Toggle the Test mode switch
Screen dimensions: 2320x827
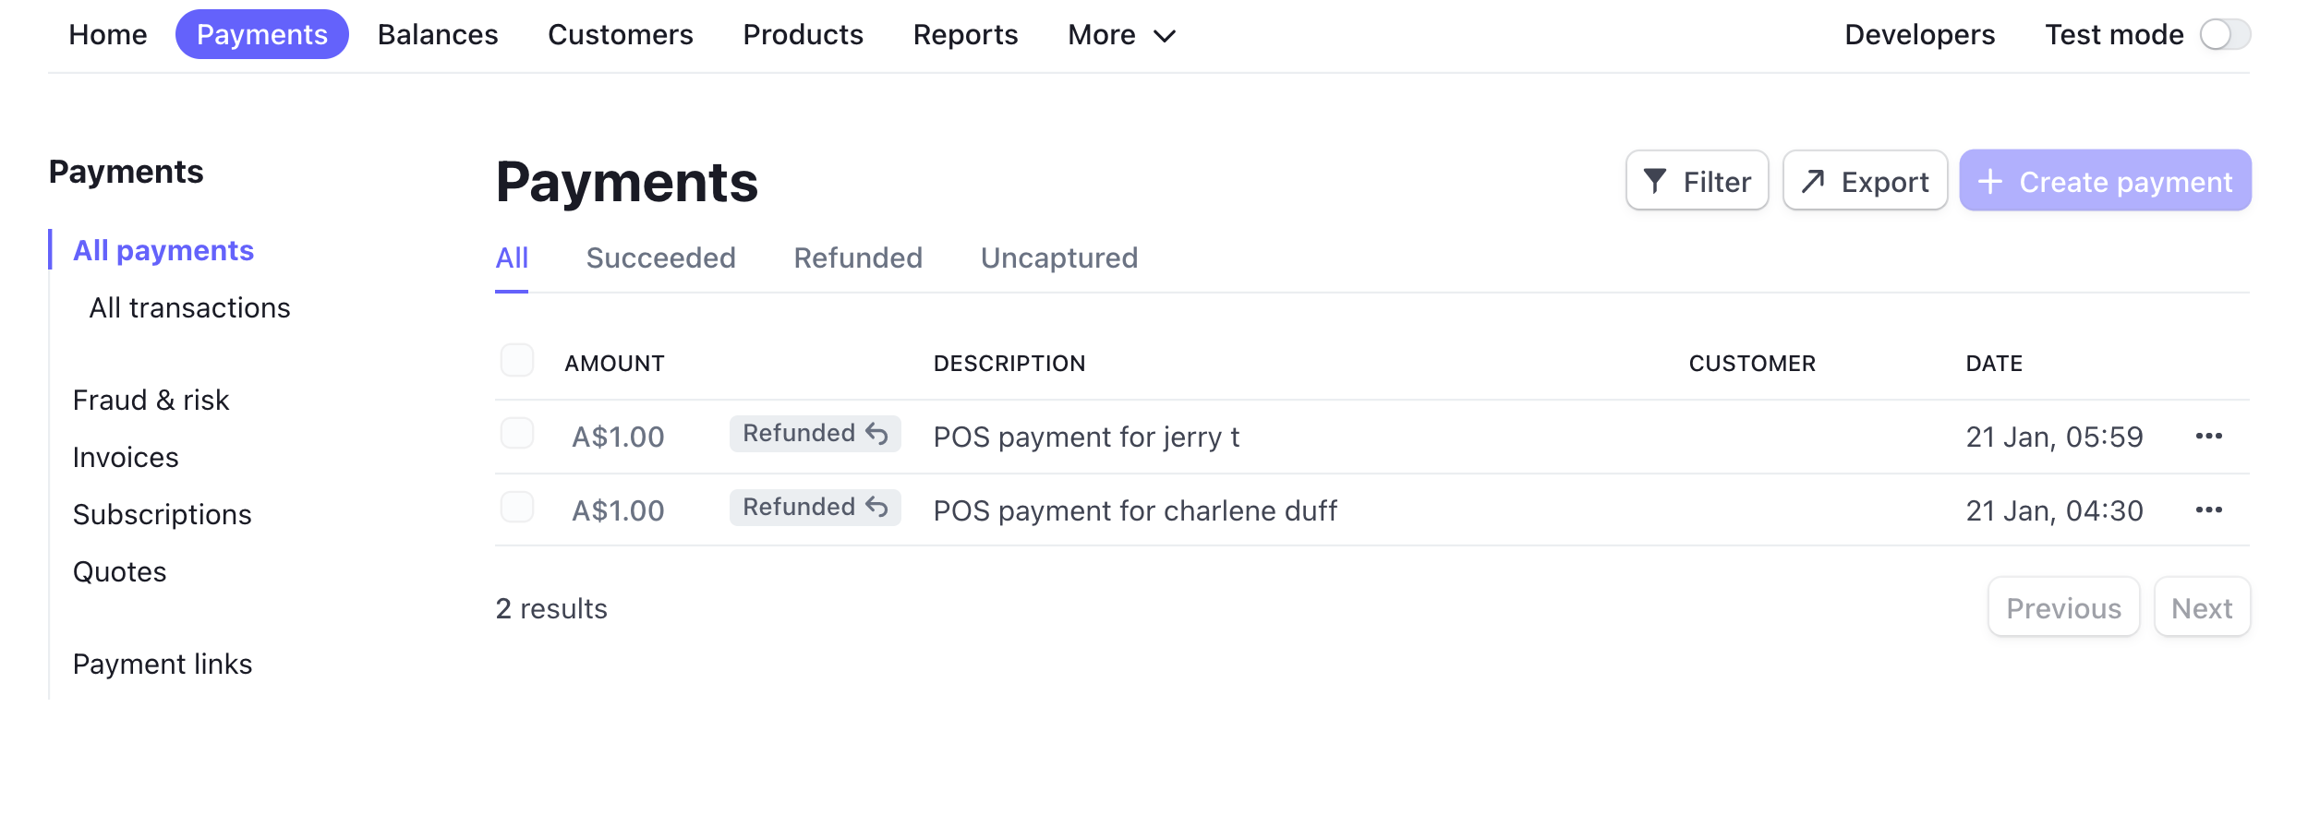click(2224, 35)
